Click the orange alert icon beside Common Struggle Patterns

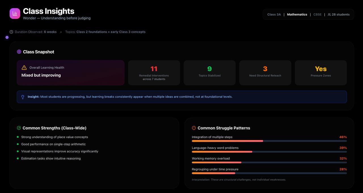click(194, 128)
